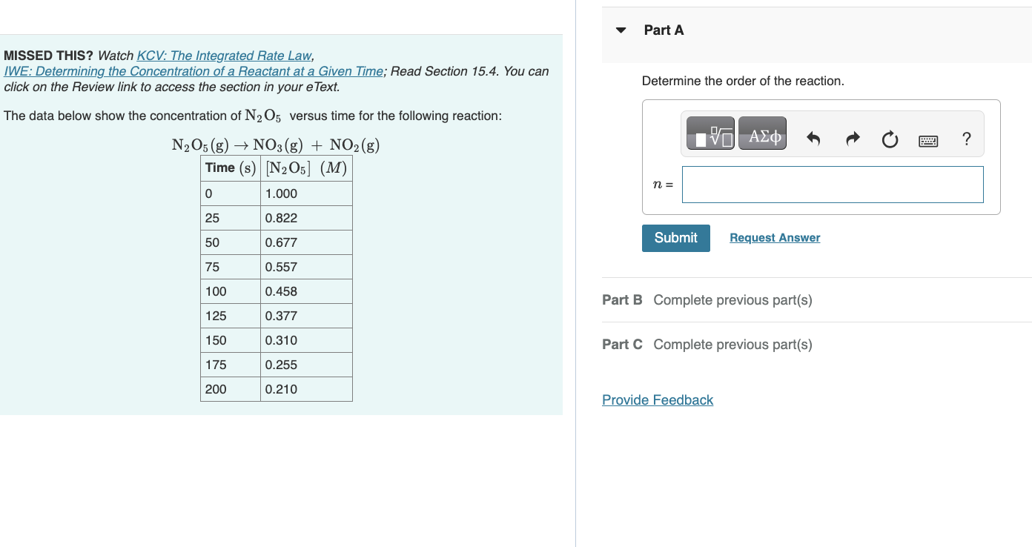This screenshot has height=547, width=1032.
Task: Click inside the n = input box
Action: click(x=832, y=184)
